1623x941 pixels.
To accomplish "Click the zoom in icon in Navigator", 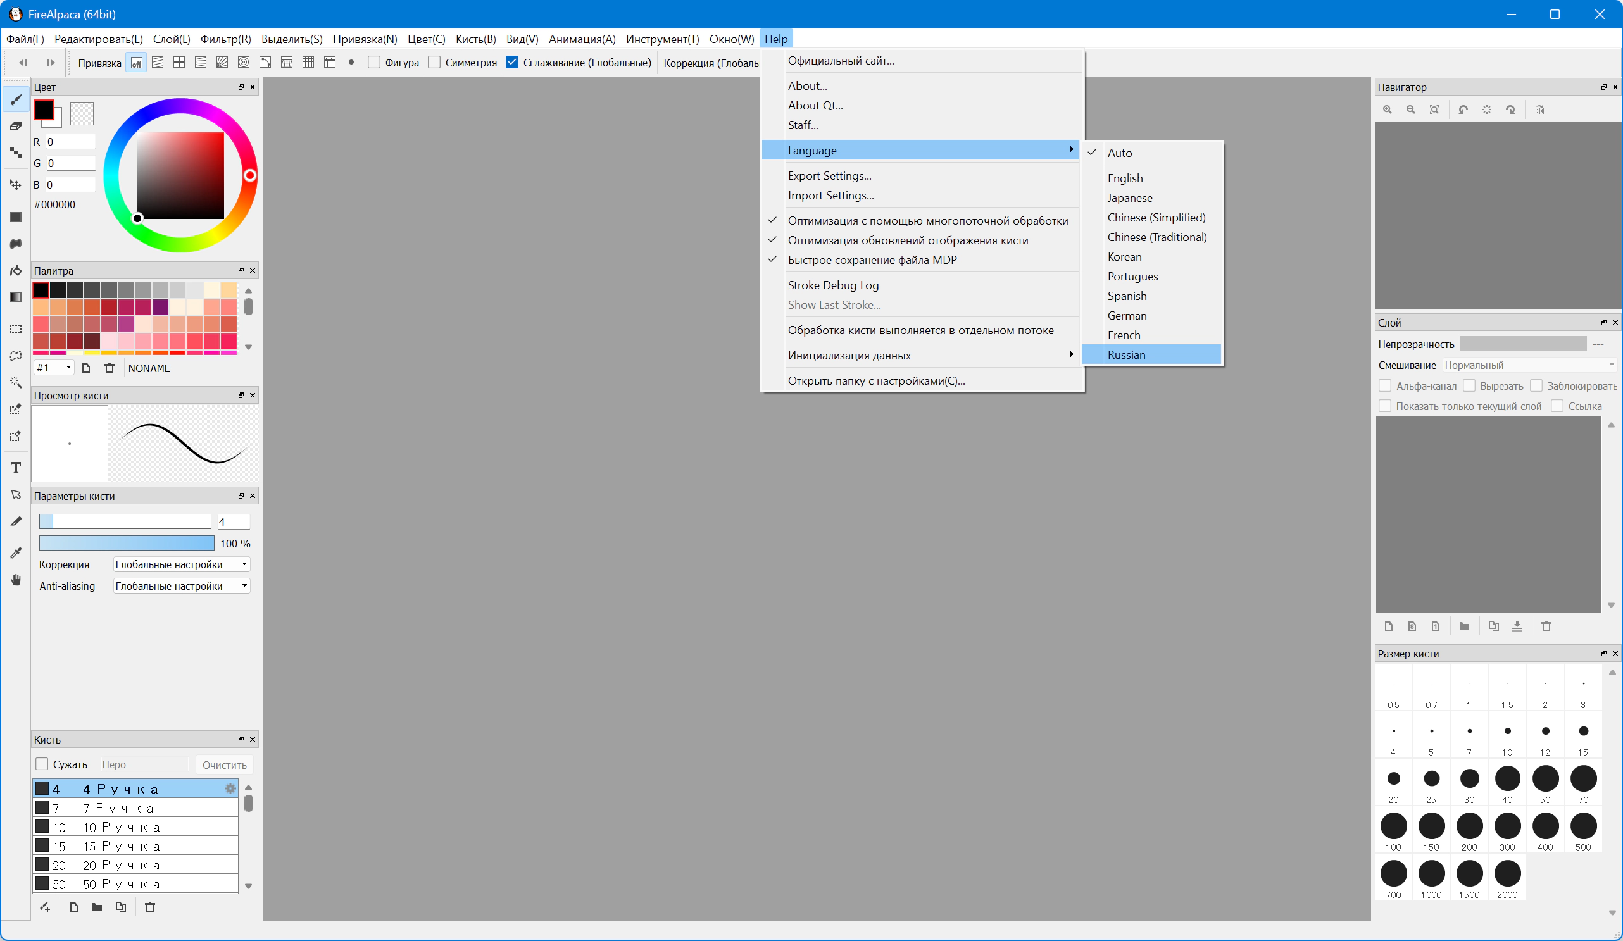I will coord(1388,110).
